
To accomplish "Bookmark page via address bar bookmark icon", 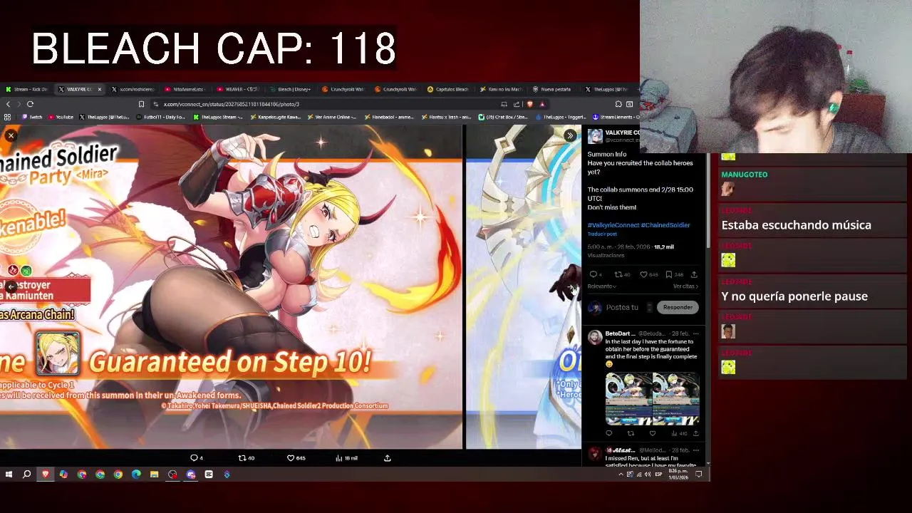I will coord(141,104).
